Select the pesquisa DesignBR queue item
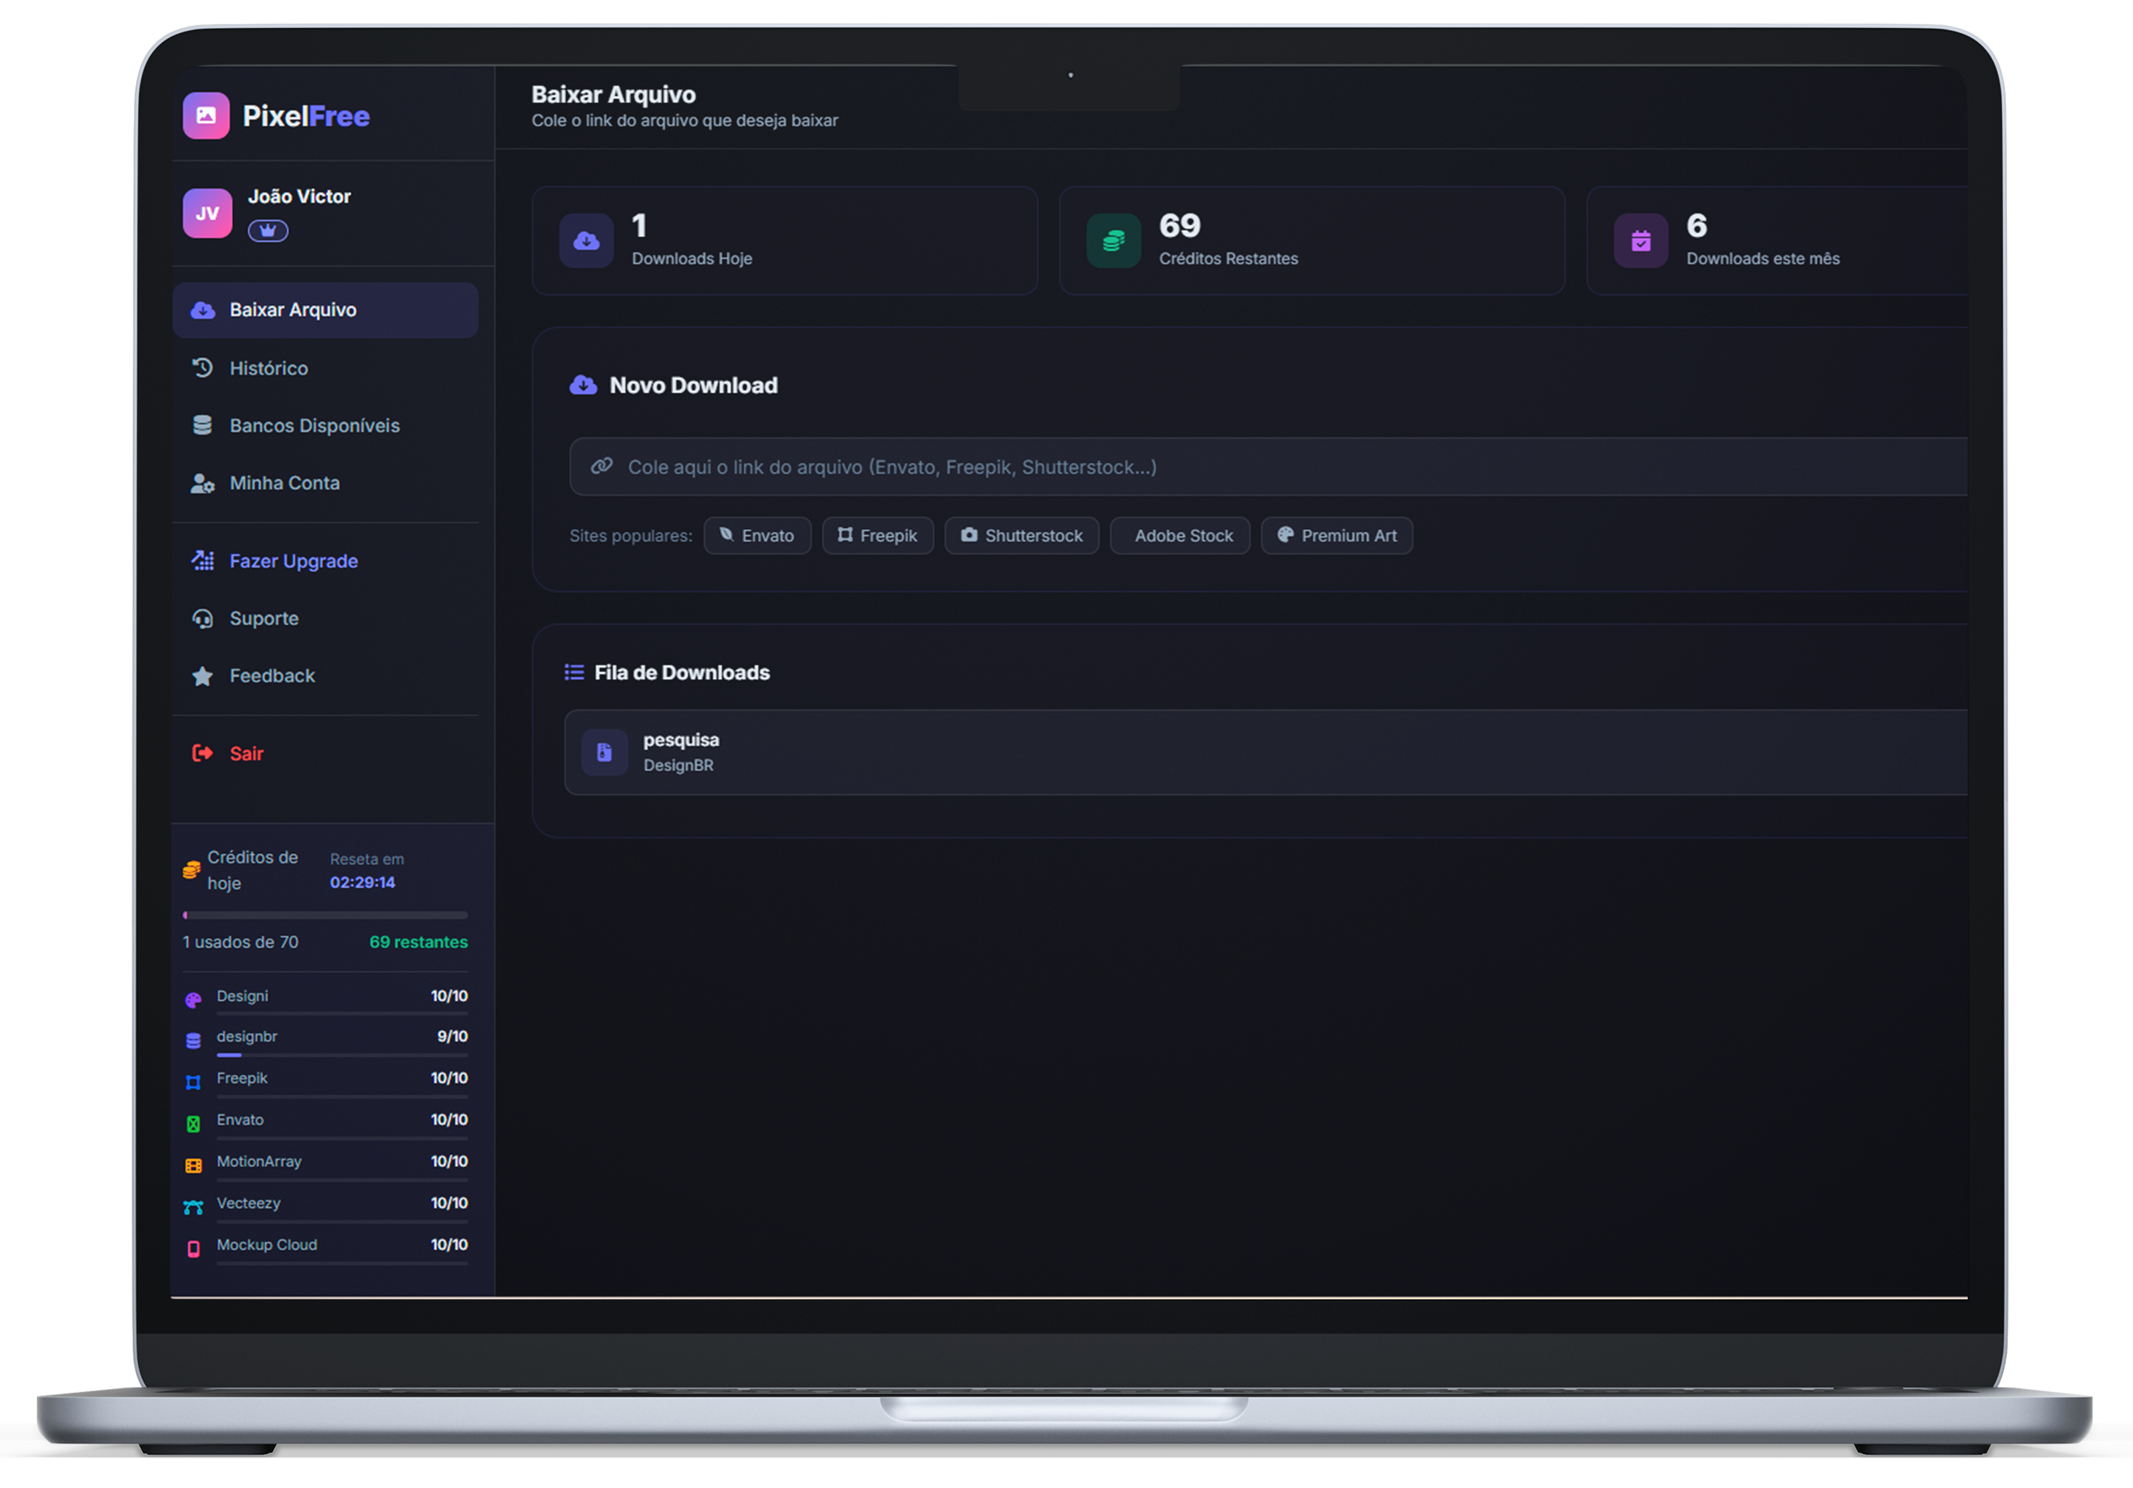2133x1488 pixels. pyautogui.click(x=1265, y=752)
